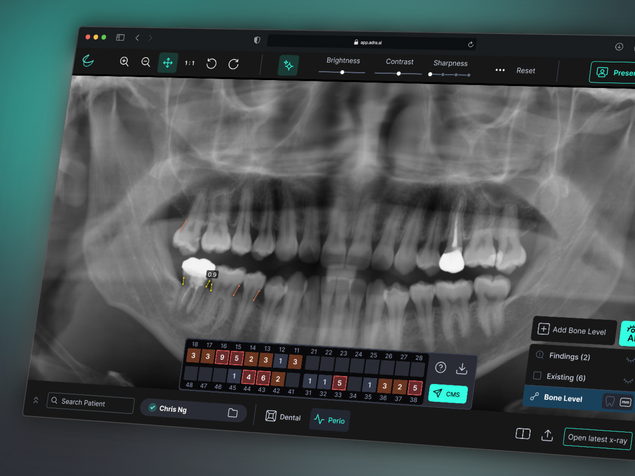Click tooth 16 value 9 cell
Image resolution: width=635 pixels, height=476 pixels.
point(222,357)
